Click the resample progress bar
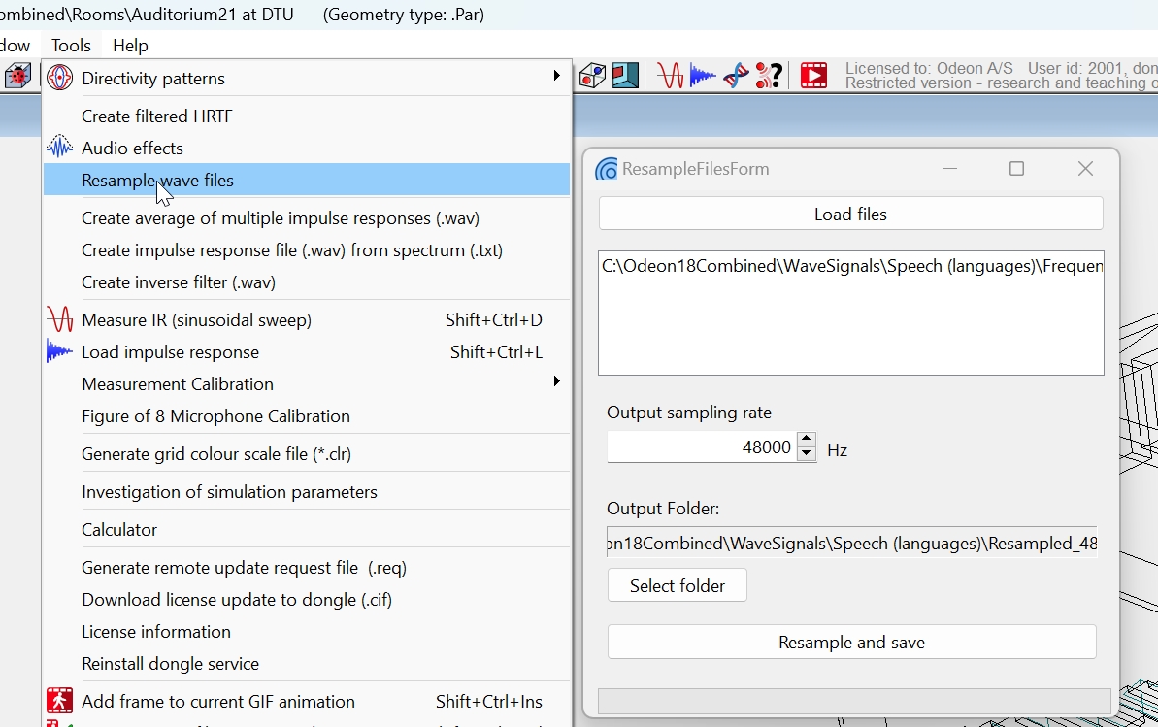This screenshot has width=1158, height=727. tap(854, 701)
